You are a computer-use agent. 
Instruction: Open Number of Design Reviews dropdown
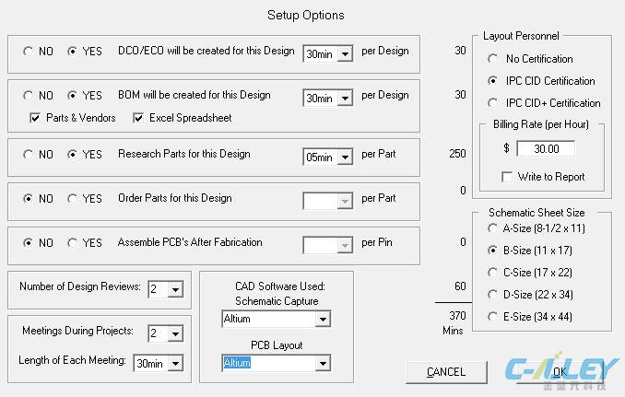(175, 289)
